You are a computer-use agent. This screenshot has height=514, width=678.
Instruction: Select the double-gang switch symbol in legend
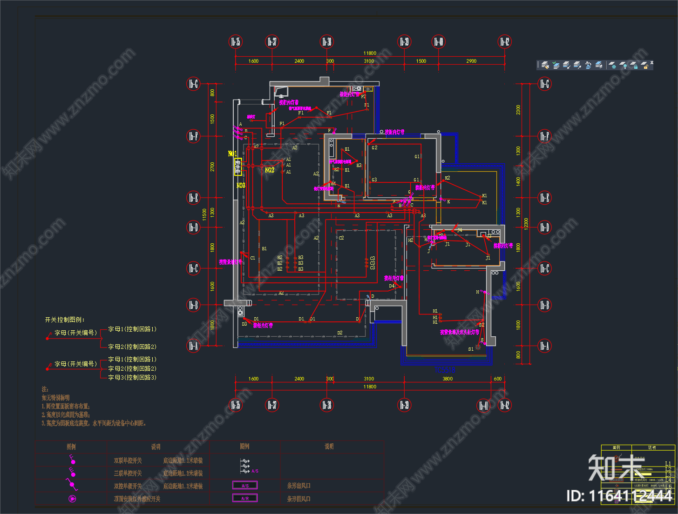[x=72, y=460]
